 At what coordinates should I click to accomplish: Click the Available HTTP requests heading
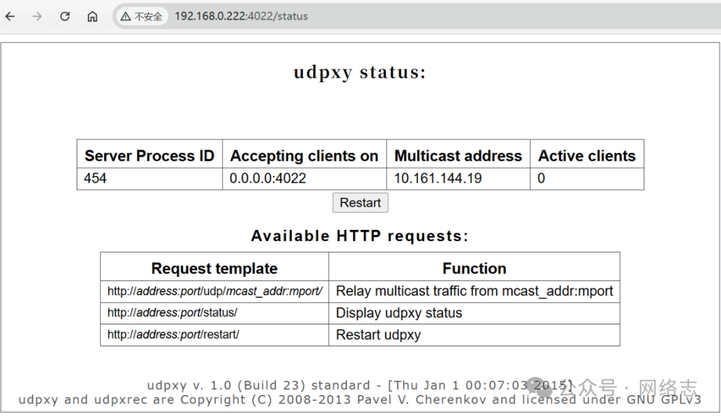pos(360,236)
